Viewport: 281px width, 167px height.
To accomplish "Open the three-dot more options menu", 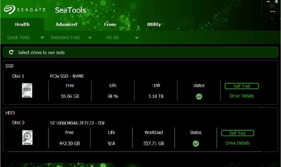I will point(273,11).
